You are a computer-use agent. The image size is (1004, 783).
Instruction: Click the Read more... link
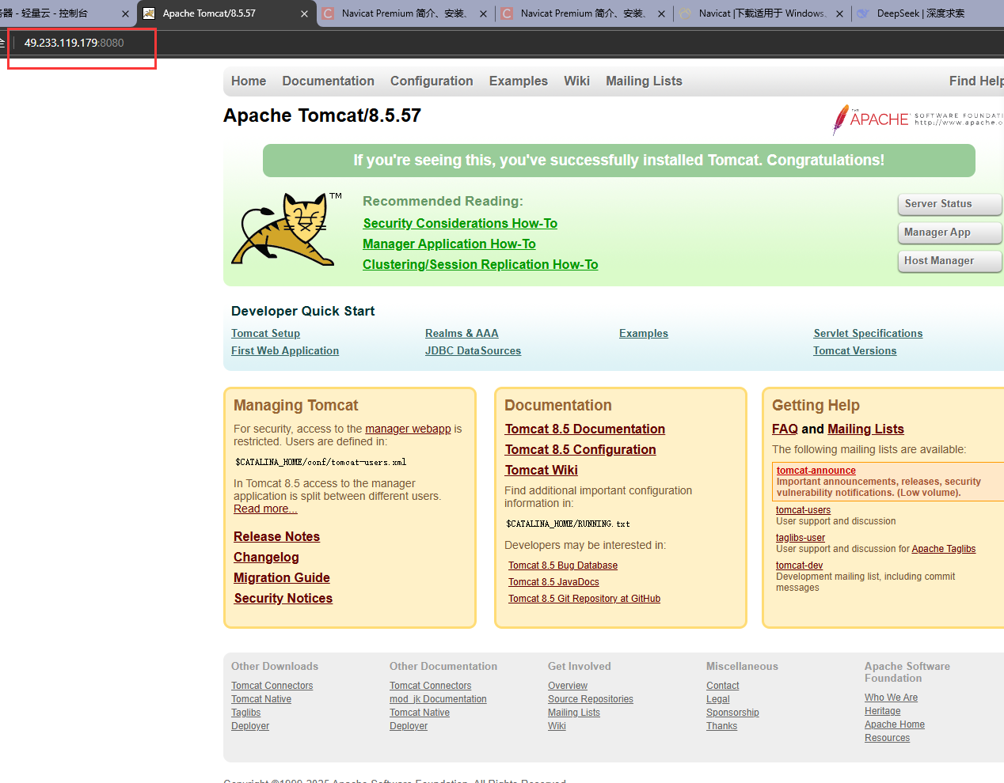pos(265,509)
